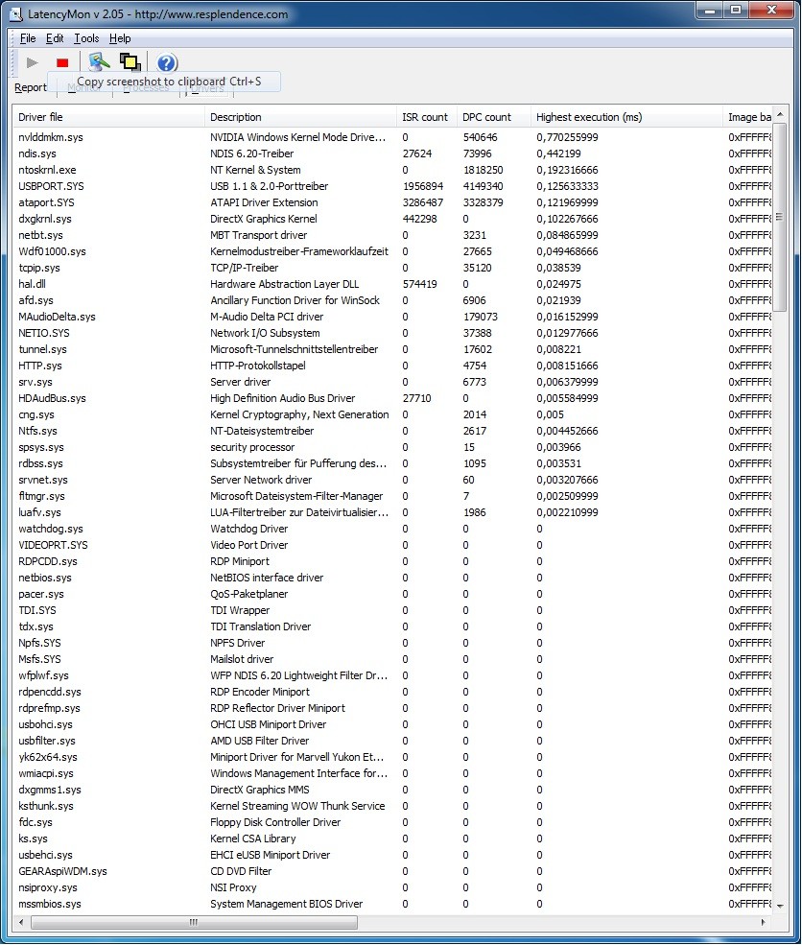
Task: Open the File menu
Action: [28, 38]
